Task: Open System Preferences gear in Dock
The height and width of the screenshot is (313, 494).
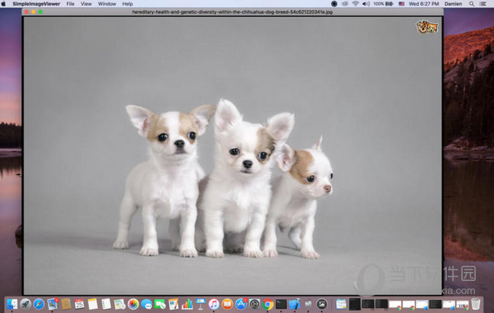Action: [254, 304]
